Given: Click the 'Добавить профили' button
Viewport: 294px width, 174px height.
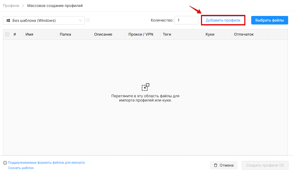Looking at the screenshot, I should click(x=223, y=20).
